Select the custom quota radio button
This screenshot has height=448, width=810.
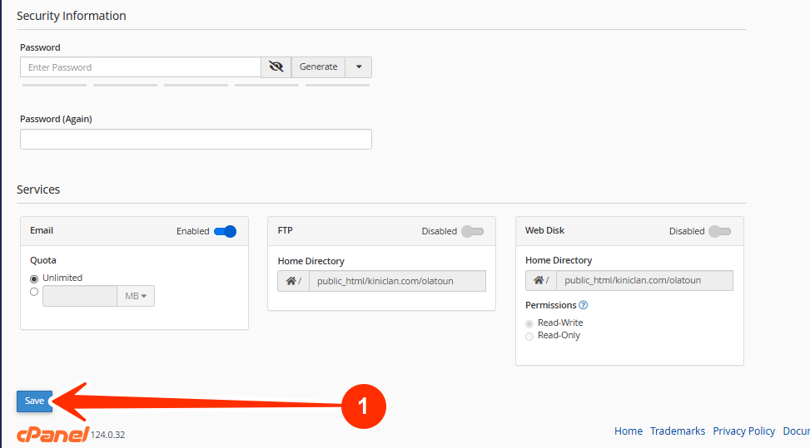[34, 292]
